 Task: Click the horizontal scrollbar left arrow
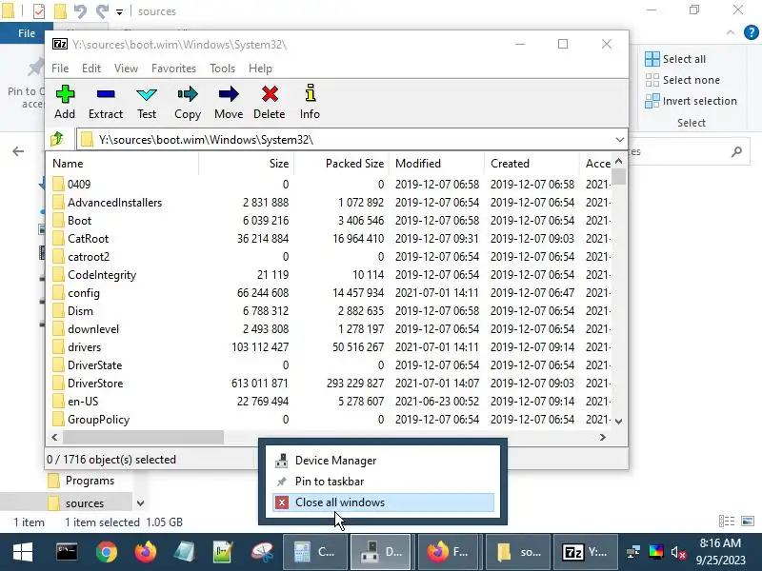pyautogui.click(x=54, y=438)
